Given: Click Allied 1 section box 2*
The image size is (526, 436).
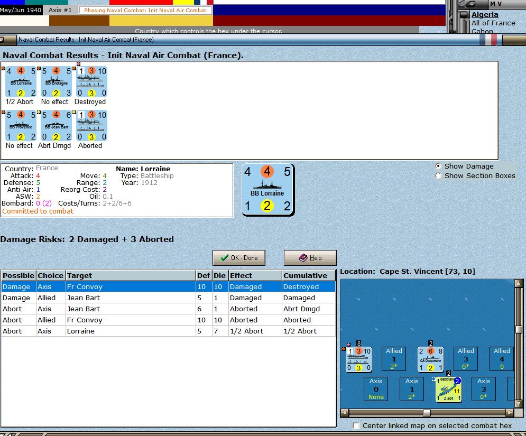Looking at the screenshot, I should (394, 359).
